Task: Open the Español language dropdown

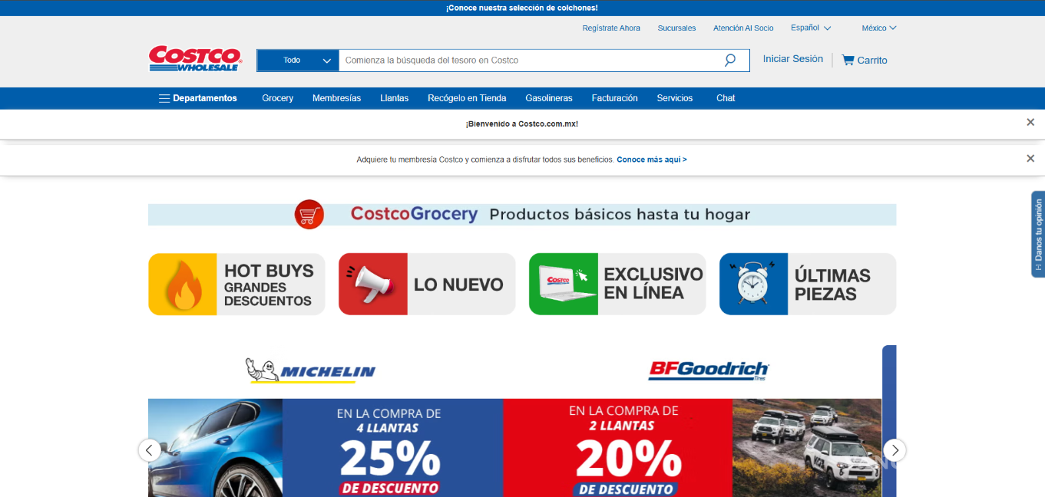Action: 809,28
